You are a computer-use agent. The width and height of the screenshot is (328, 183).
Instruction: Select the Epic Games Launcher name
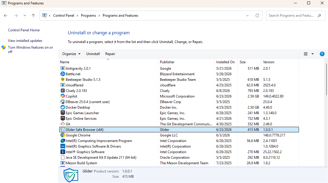click(82, 113)
